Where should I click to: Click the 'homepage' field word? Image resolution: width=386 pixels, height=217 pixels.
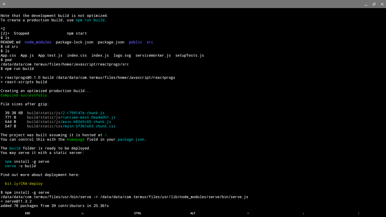point(76,140)
